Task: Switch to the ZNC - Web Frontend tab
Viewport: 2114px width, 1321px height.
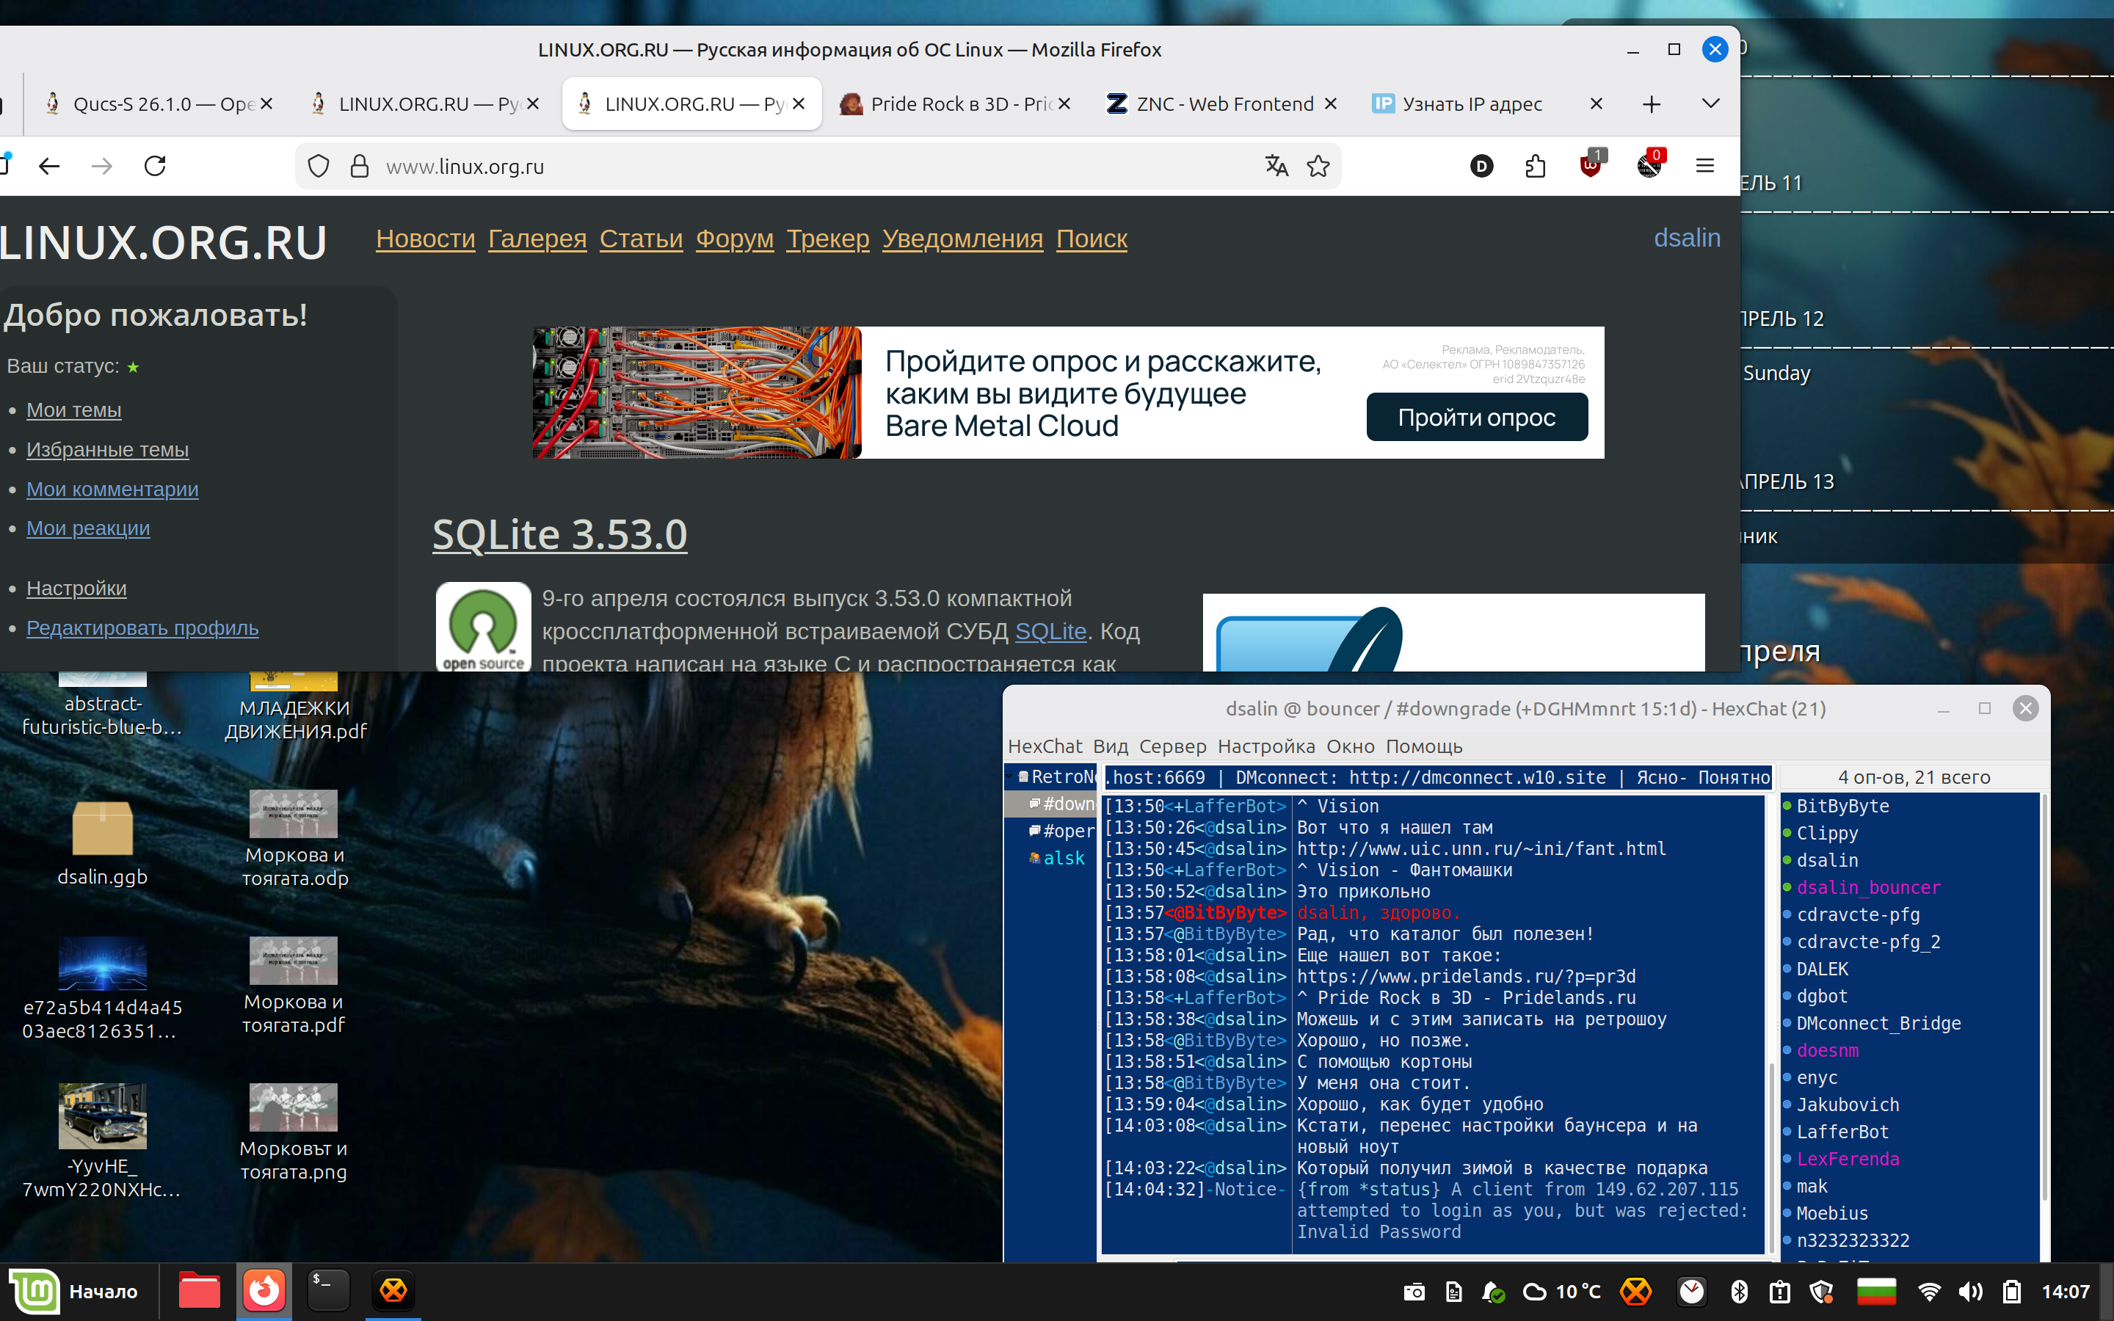Action: pos(1223,104)
